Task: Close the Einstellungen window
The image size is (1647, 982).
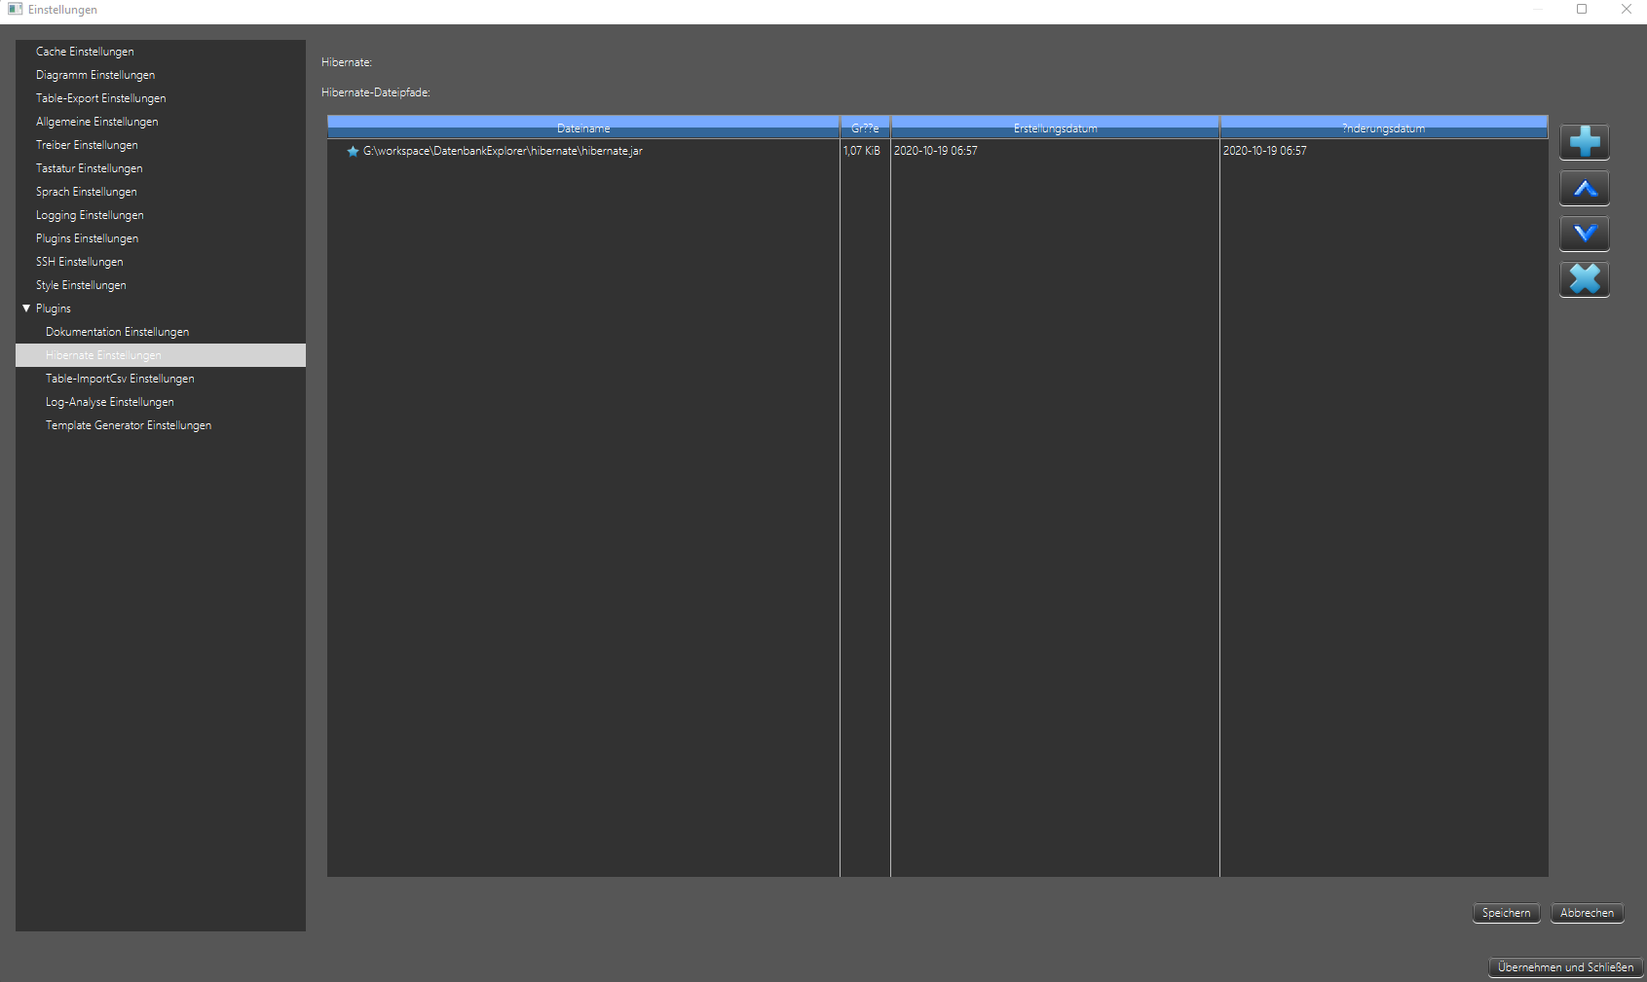Action: tap(1626, 9)
